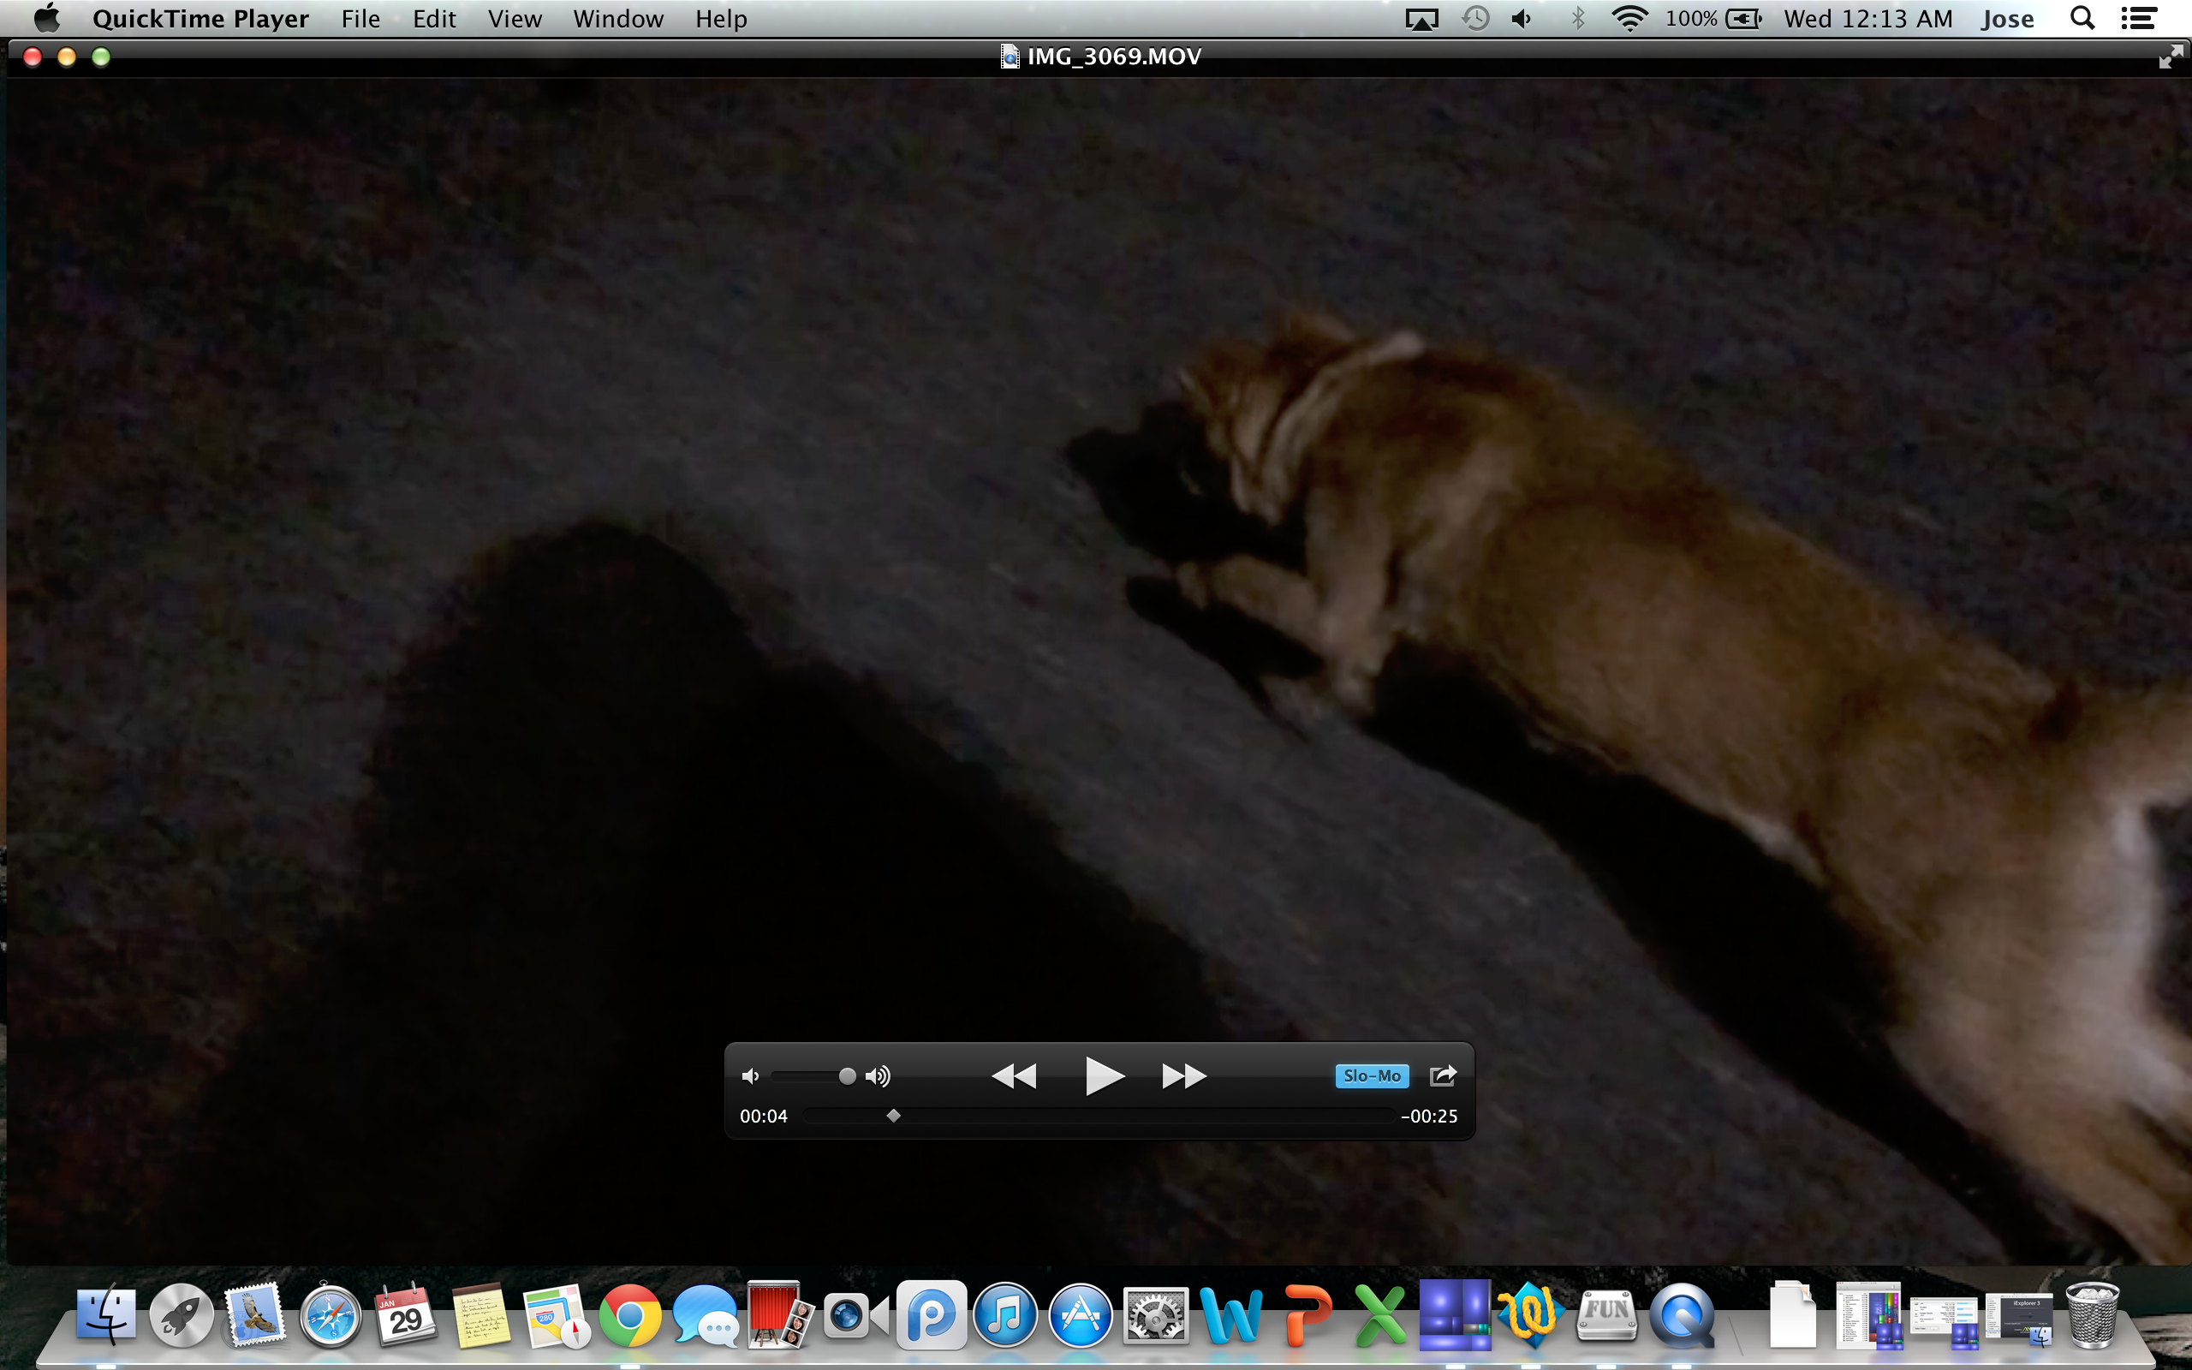This screenshot has width=2192, height=1370.
Task: Click the IMG_3069.MOV file icon in the title bar
Action: coord(1009,57)
